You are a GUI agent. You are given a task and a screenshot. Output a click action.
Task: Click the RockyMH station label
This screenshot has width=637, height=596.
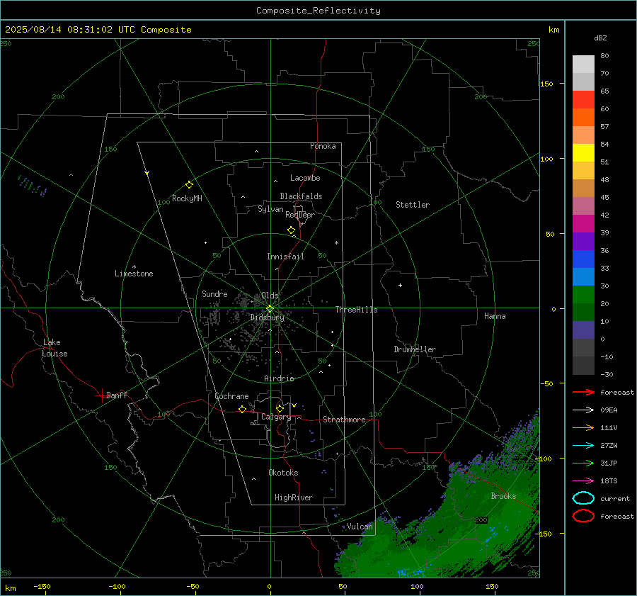[x=187, y=198]
